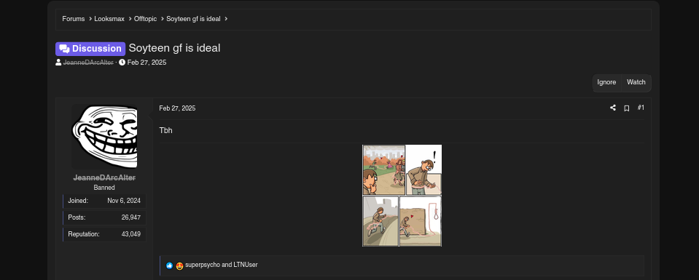
Task: Click the clock icon beside the thread date
Action: [x=122, y=63]
